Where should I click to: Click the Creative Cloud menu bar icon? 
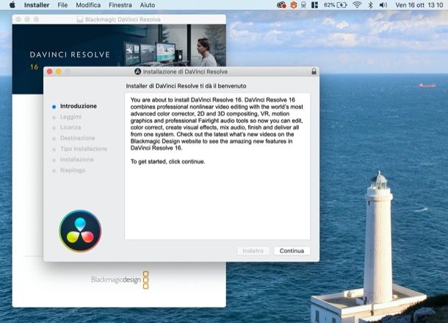(281, 5)
